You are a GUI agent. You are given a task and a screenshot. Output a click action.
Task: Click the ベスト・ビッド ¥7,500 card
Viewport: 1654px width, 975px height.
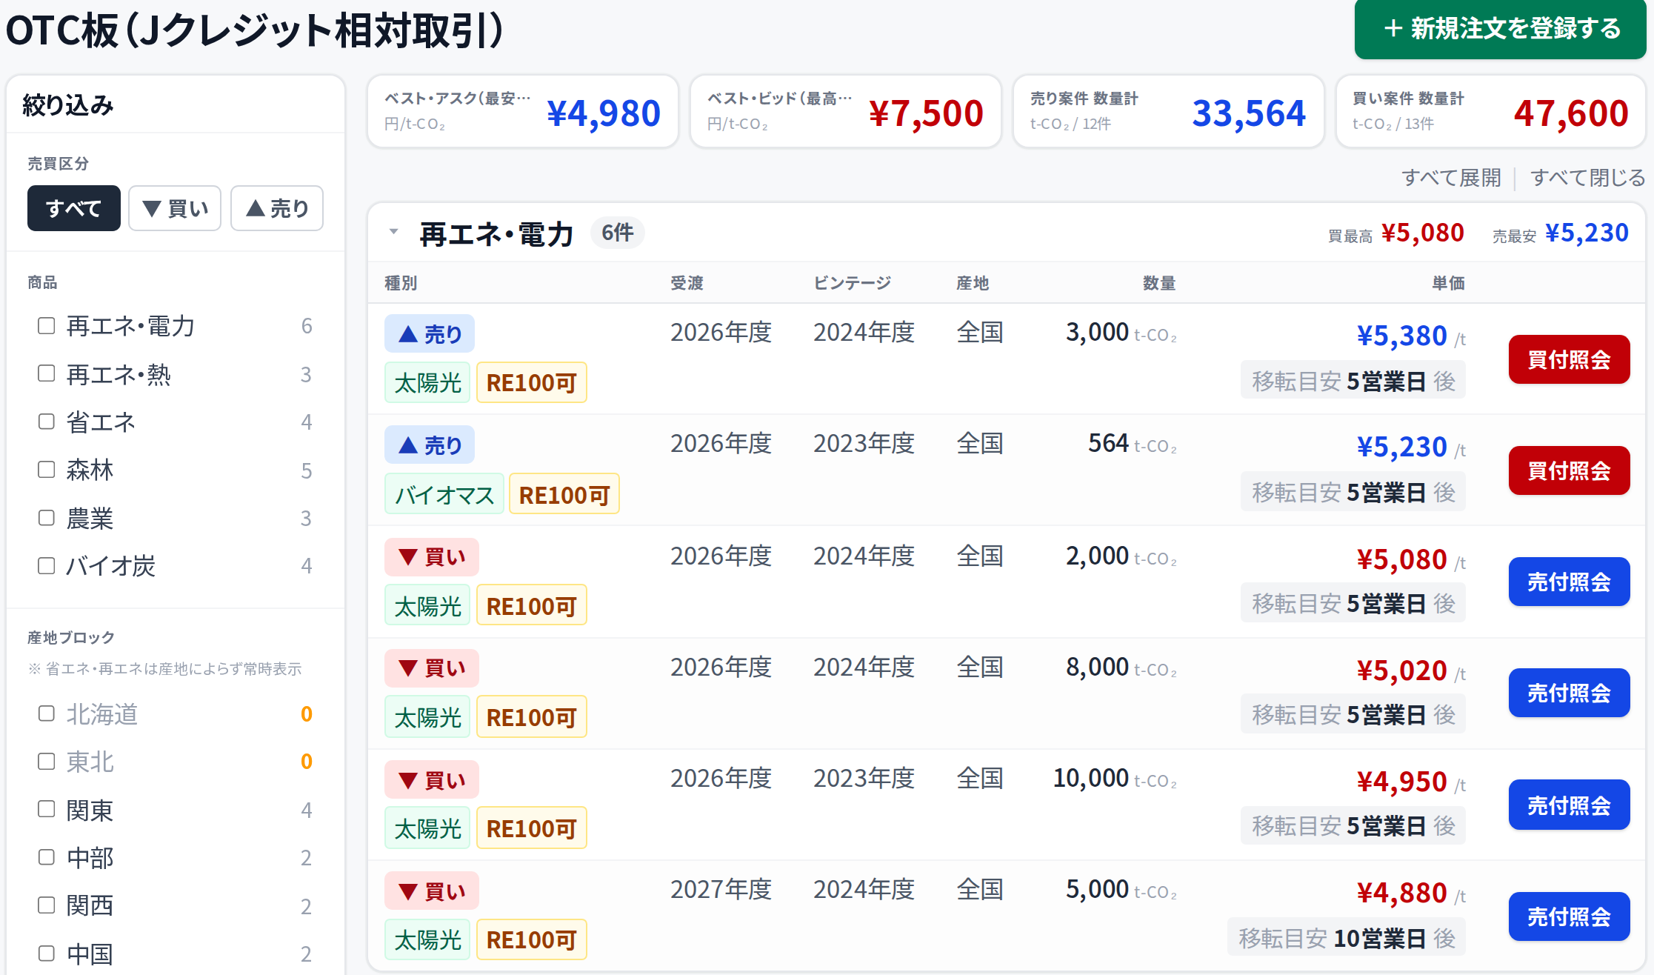tap(846, 111)
